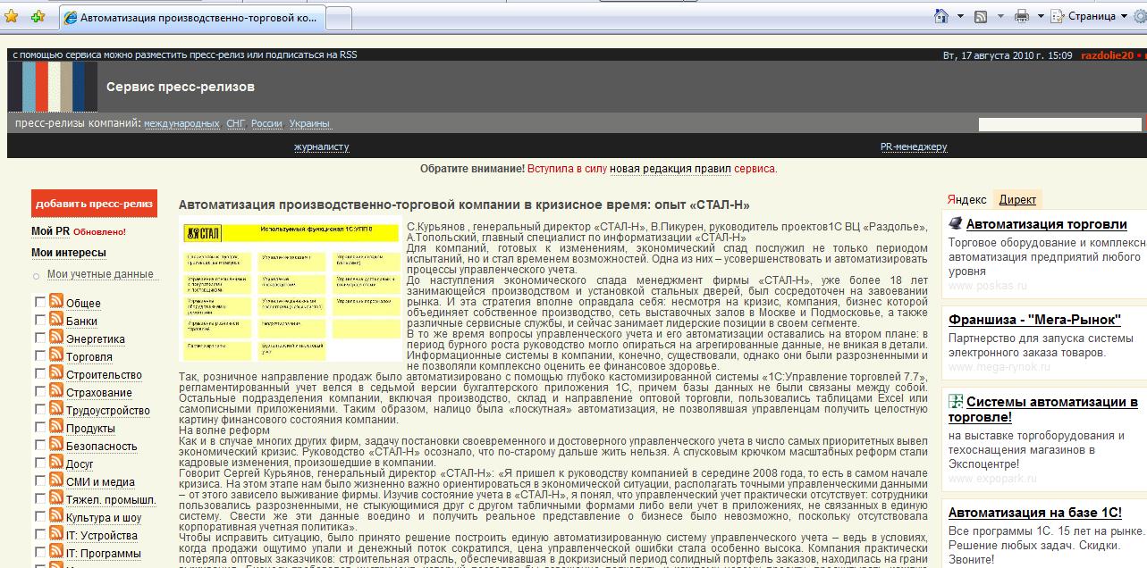
Task: Expand the Print button dropdown arrow
Action: [x=1042, y=17]
